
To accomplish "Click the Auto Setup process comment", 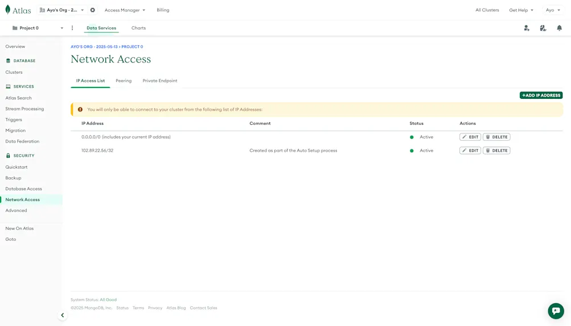I will coord(293,151).
